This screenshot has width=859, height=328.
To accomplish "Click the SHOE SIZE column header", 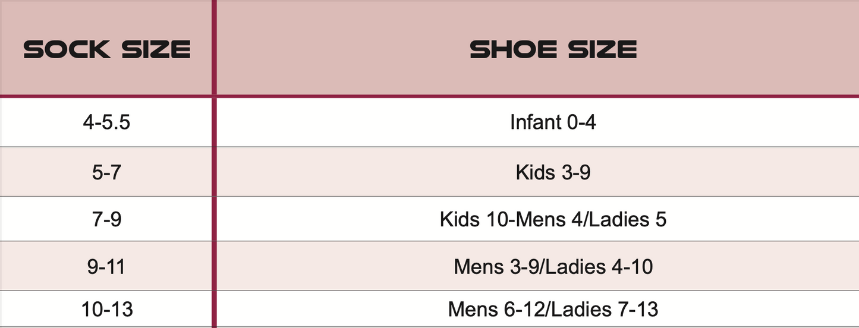I will coord(553,49).
